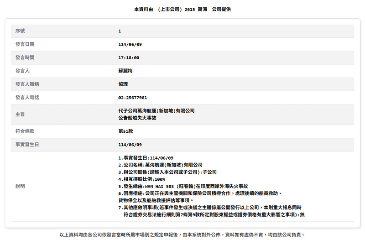Select the 主旨 label

coord(20,115)
